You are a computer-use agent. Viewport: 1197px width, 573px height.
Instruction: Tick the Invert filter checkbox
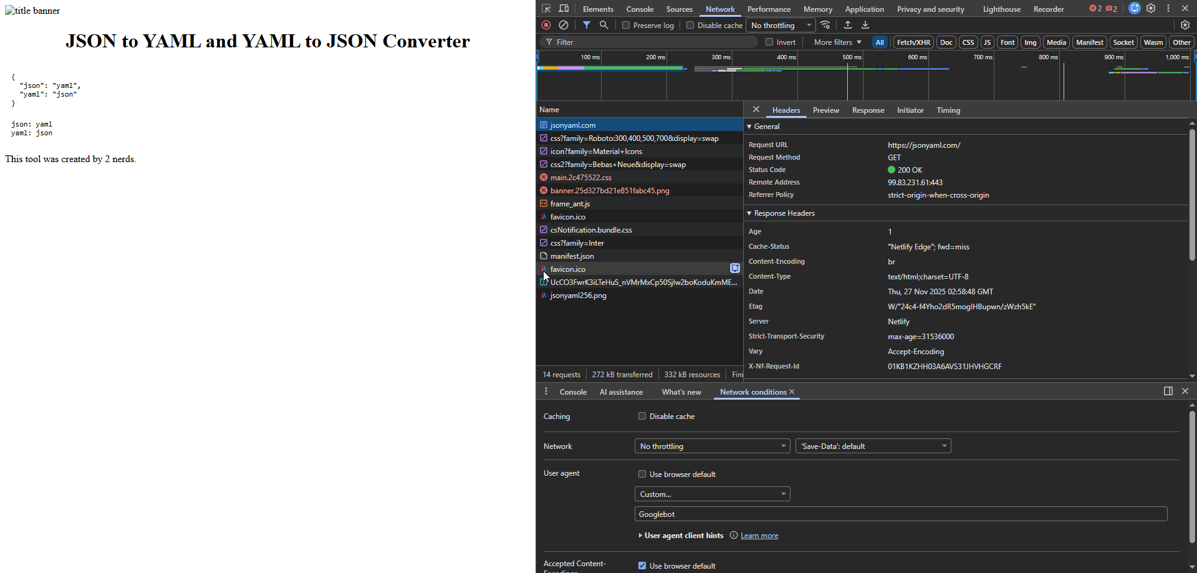pyautogui.click(x=769, y=42)
